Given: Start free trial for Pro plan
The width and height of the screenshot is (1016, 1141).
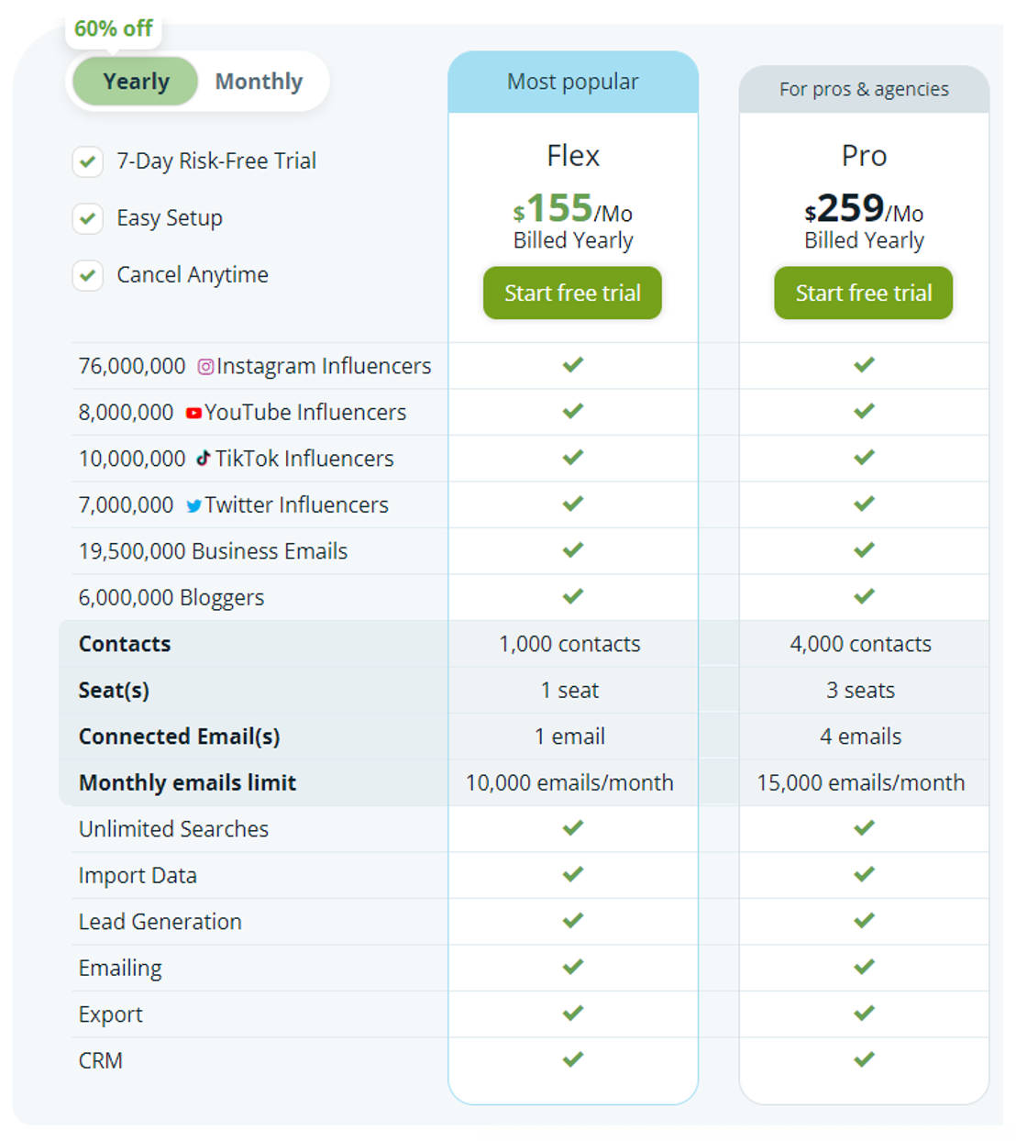Looking at the screenshot, I should click(x=864, y=294).
